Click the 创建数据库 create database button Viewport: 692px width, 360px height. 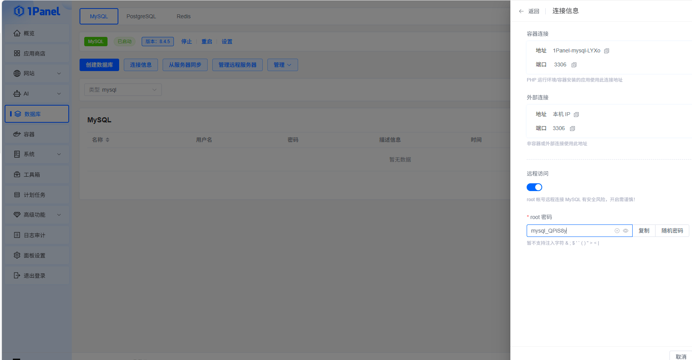tap(99, 65)
